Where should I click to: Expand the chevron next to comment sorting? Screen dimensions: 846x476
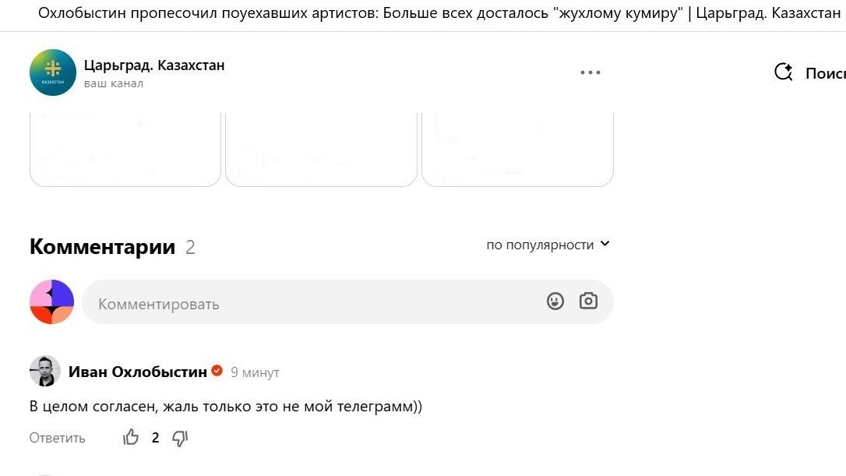tap(605, 244)
